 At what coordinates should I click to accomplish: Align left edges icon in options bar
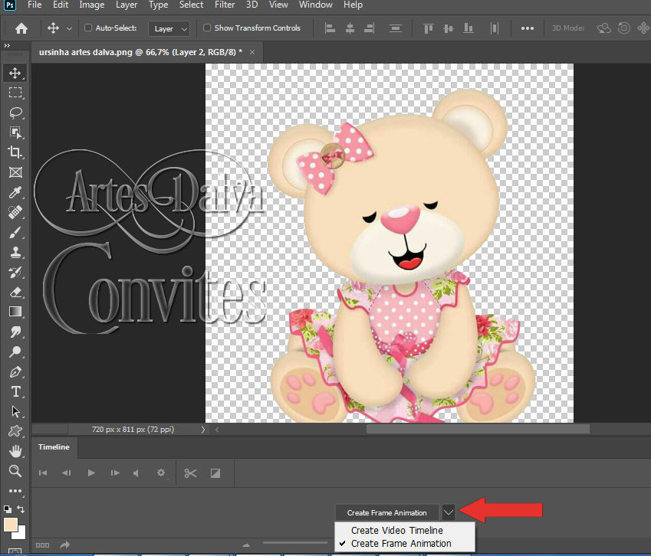coord(330,28)
